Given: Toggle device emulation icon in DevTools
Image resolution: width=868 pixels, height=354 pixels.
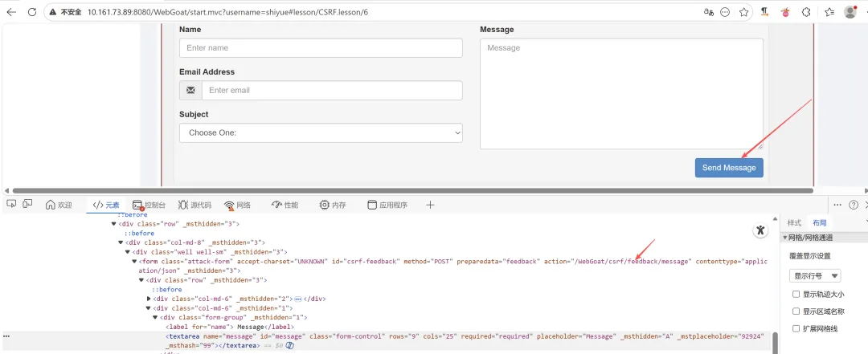Looking at the screenshot, I should pyautogui.click(x=27, y=204).
